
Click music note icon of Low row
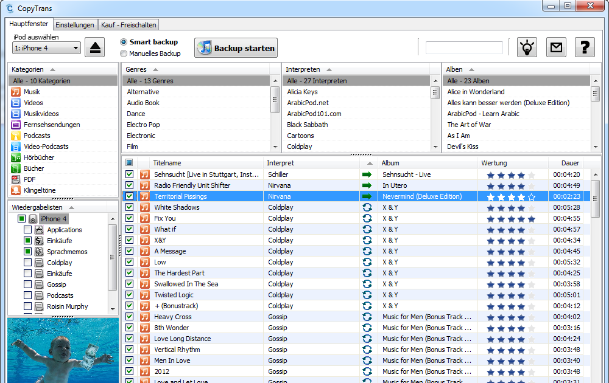(144, 262)
